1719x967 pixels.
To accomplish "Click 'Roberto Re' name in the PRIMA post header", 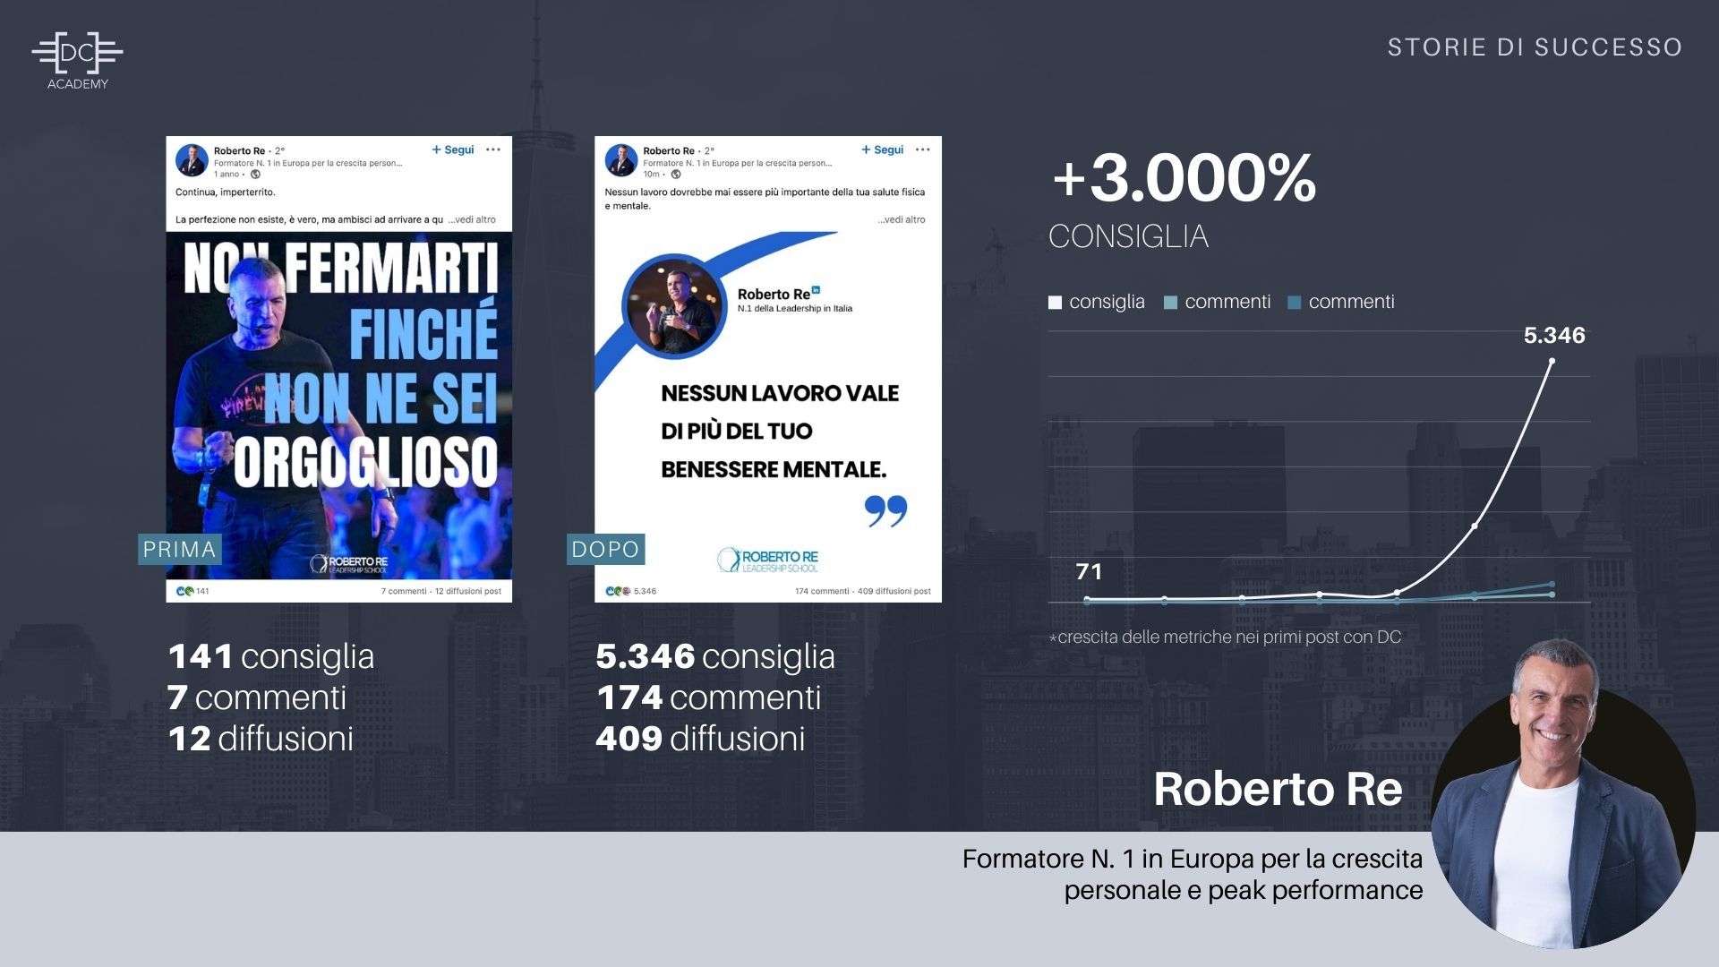I will click(x=239, y=150).
